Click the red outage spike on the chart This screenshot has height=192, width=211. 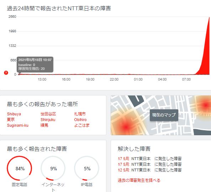click(x=205, y=56)
